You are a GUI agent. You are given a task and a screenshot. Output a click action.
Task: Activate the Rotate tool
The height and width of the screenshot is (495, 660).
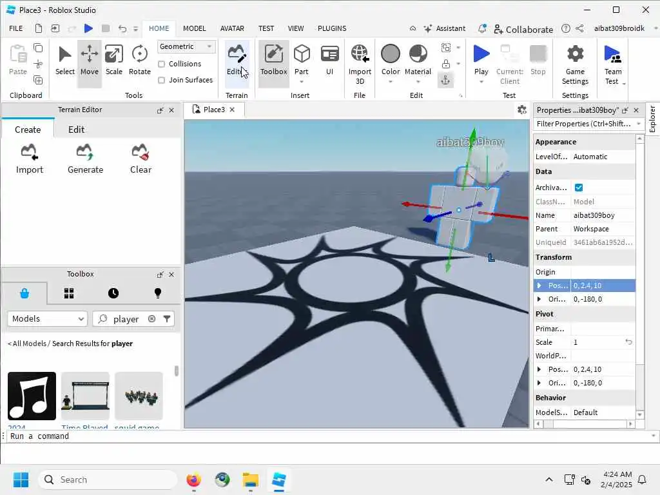[x=140, y=61]
